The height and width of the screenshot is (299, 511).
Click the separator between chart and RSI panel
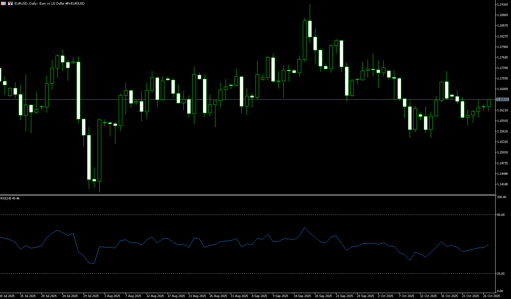[247, 195]
